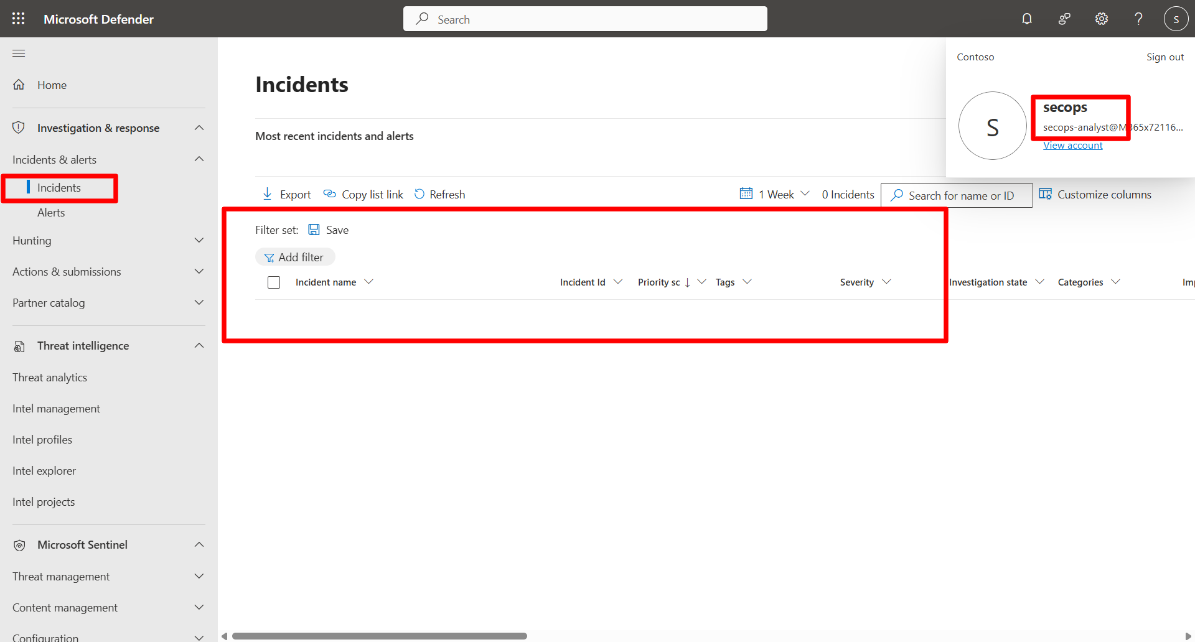The height and width of the screenshot is (642, 1195).
Task: Click the top Search field
Action: (585, 19)
